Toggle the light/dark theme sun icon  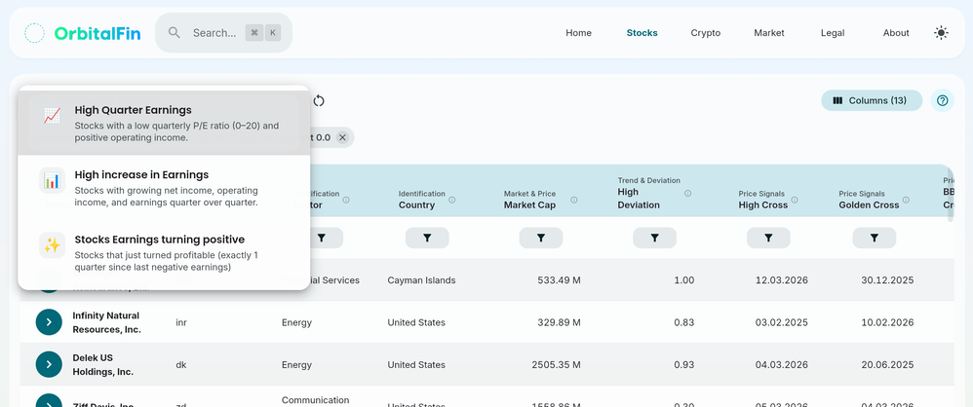tap(941, 33)
